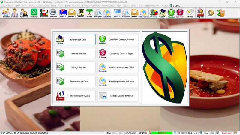Open the Suporte headset icon
The image size is (240, 135).
click(x=200, y=13)
